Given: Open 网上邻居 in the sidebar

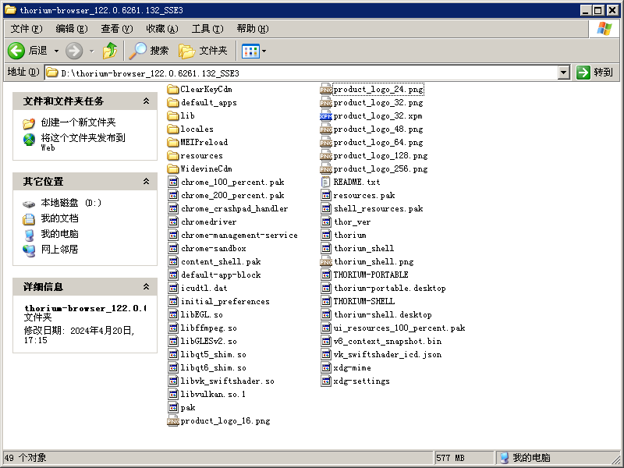Looking at the screenshot, I should (x=60, y=250).
